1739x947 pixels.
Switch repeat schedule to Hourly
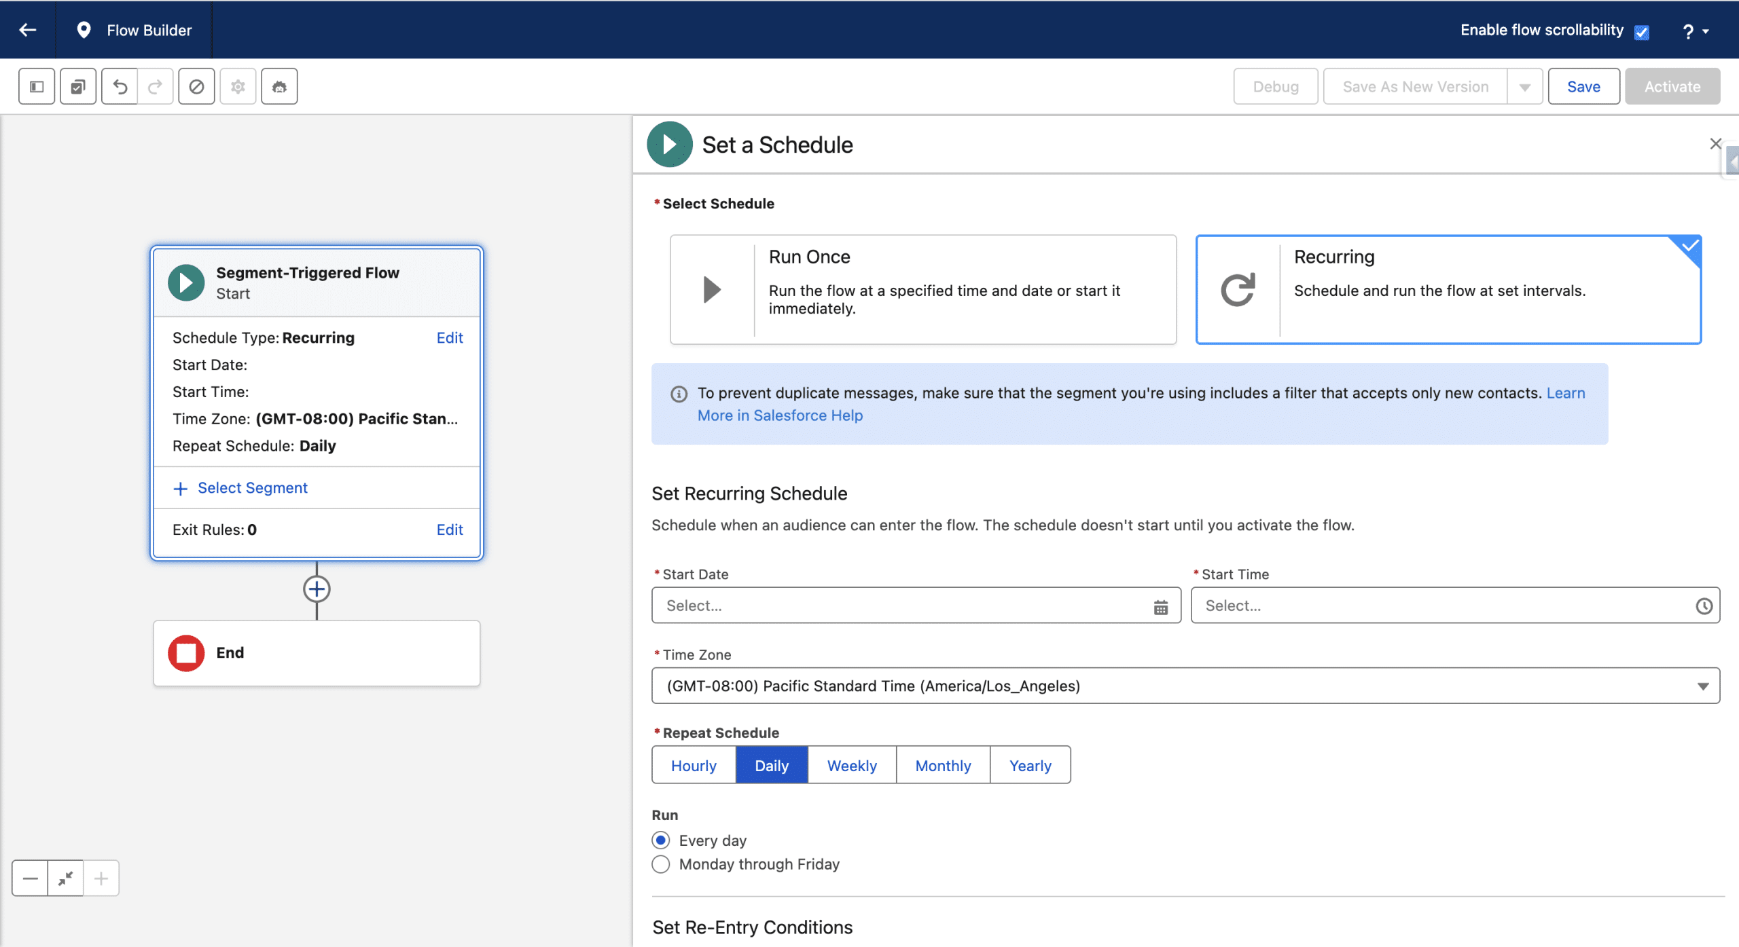(x=694, y=765)
